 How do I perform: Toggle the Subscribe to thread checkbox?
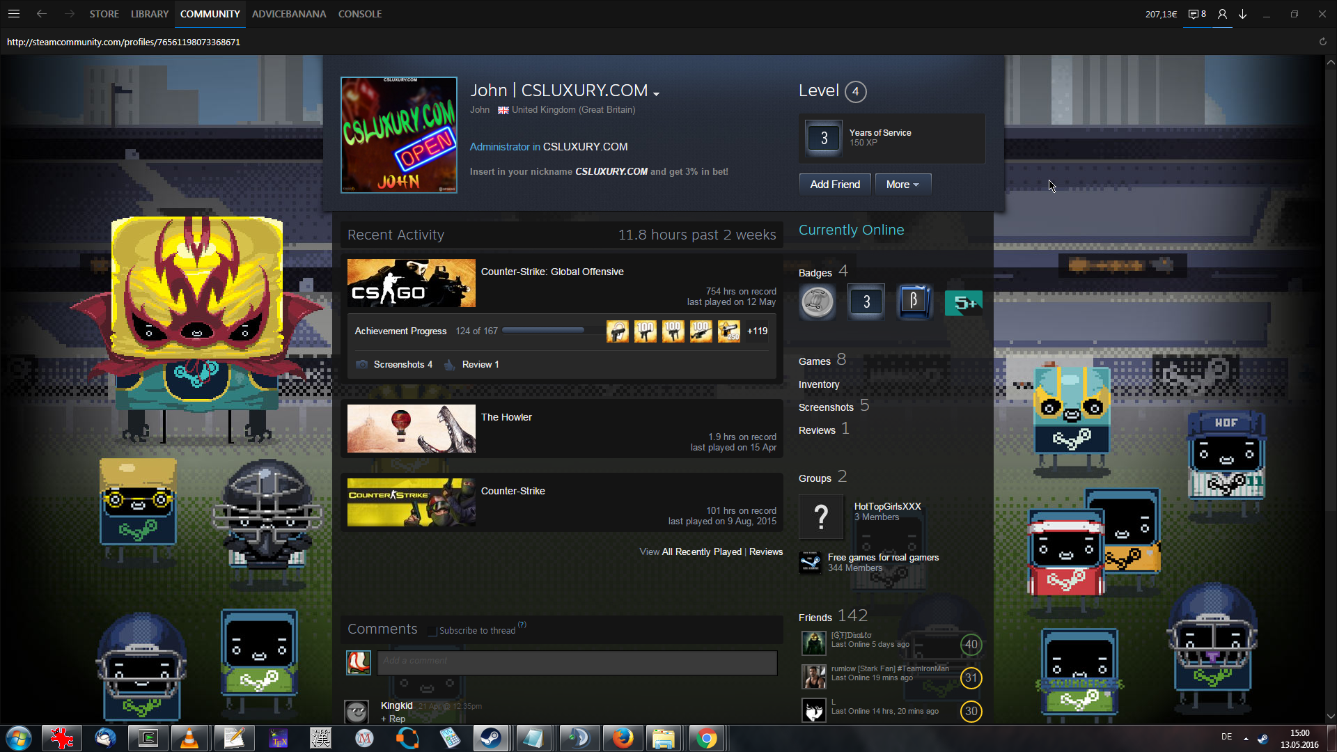432,631
